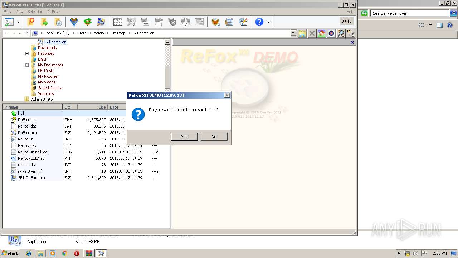458x258 pixels.
Task: Click the green refresh fox icon
Action: click(x=88, y=22)
